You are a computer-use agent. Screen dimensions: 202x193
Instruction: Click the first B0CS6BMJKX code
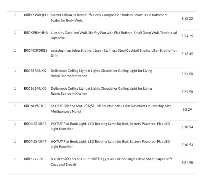coord(35,71)
